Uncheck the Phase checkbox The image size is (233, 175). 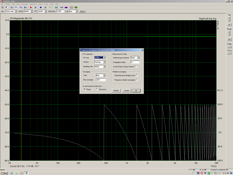85,89
